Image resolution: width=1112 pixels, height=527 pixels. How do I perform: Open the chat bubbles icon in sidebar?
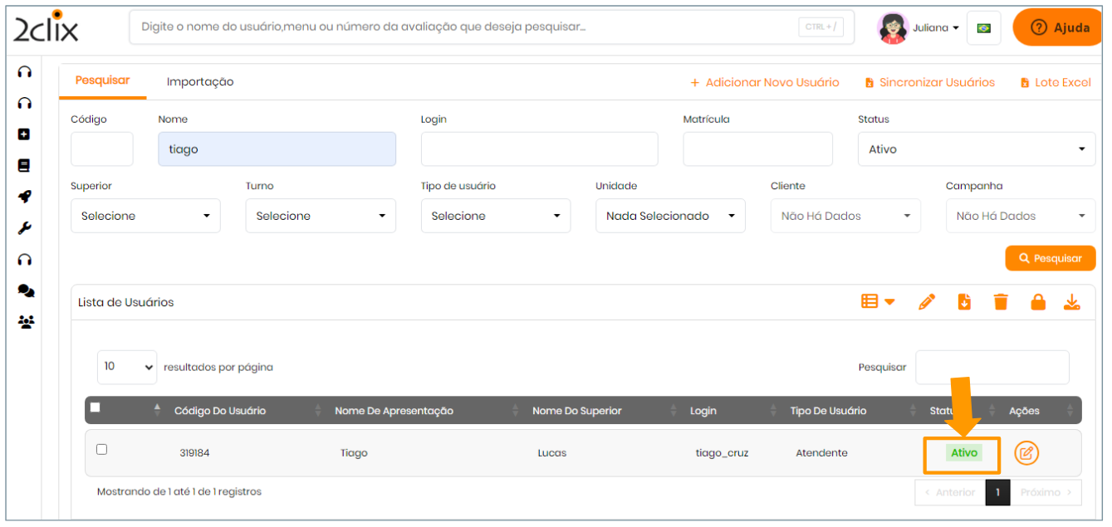click(26, 290)
